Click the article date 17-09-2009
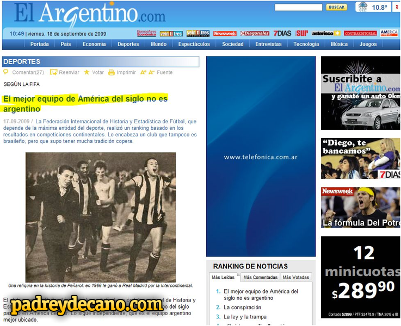 (16, 121)
